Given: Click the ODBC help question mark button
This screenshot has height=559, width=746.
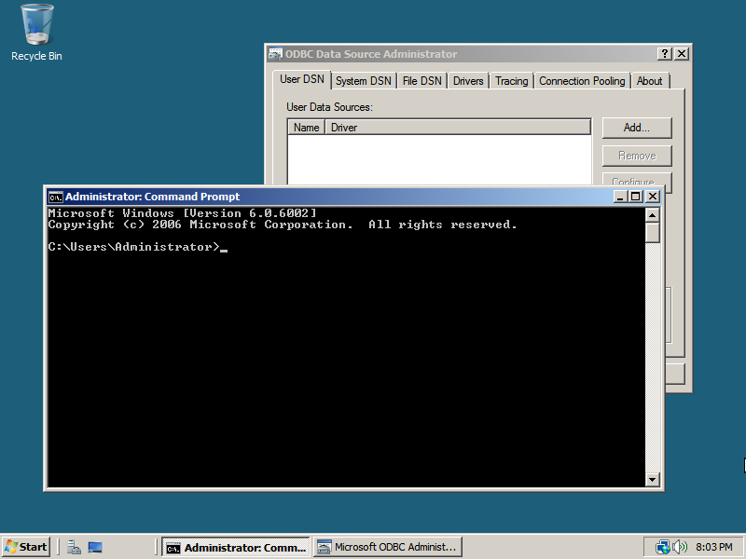Looking at the screenshot, I should click(x=664, y=54).
